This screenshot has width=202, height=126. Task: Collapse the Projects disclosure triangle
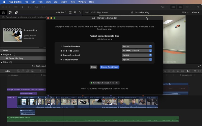[2, 55]
